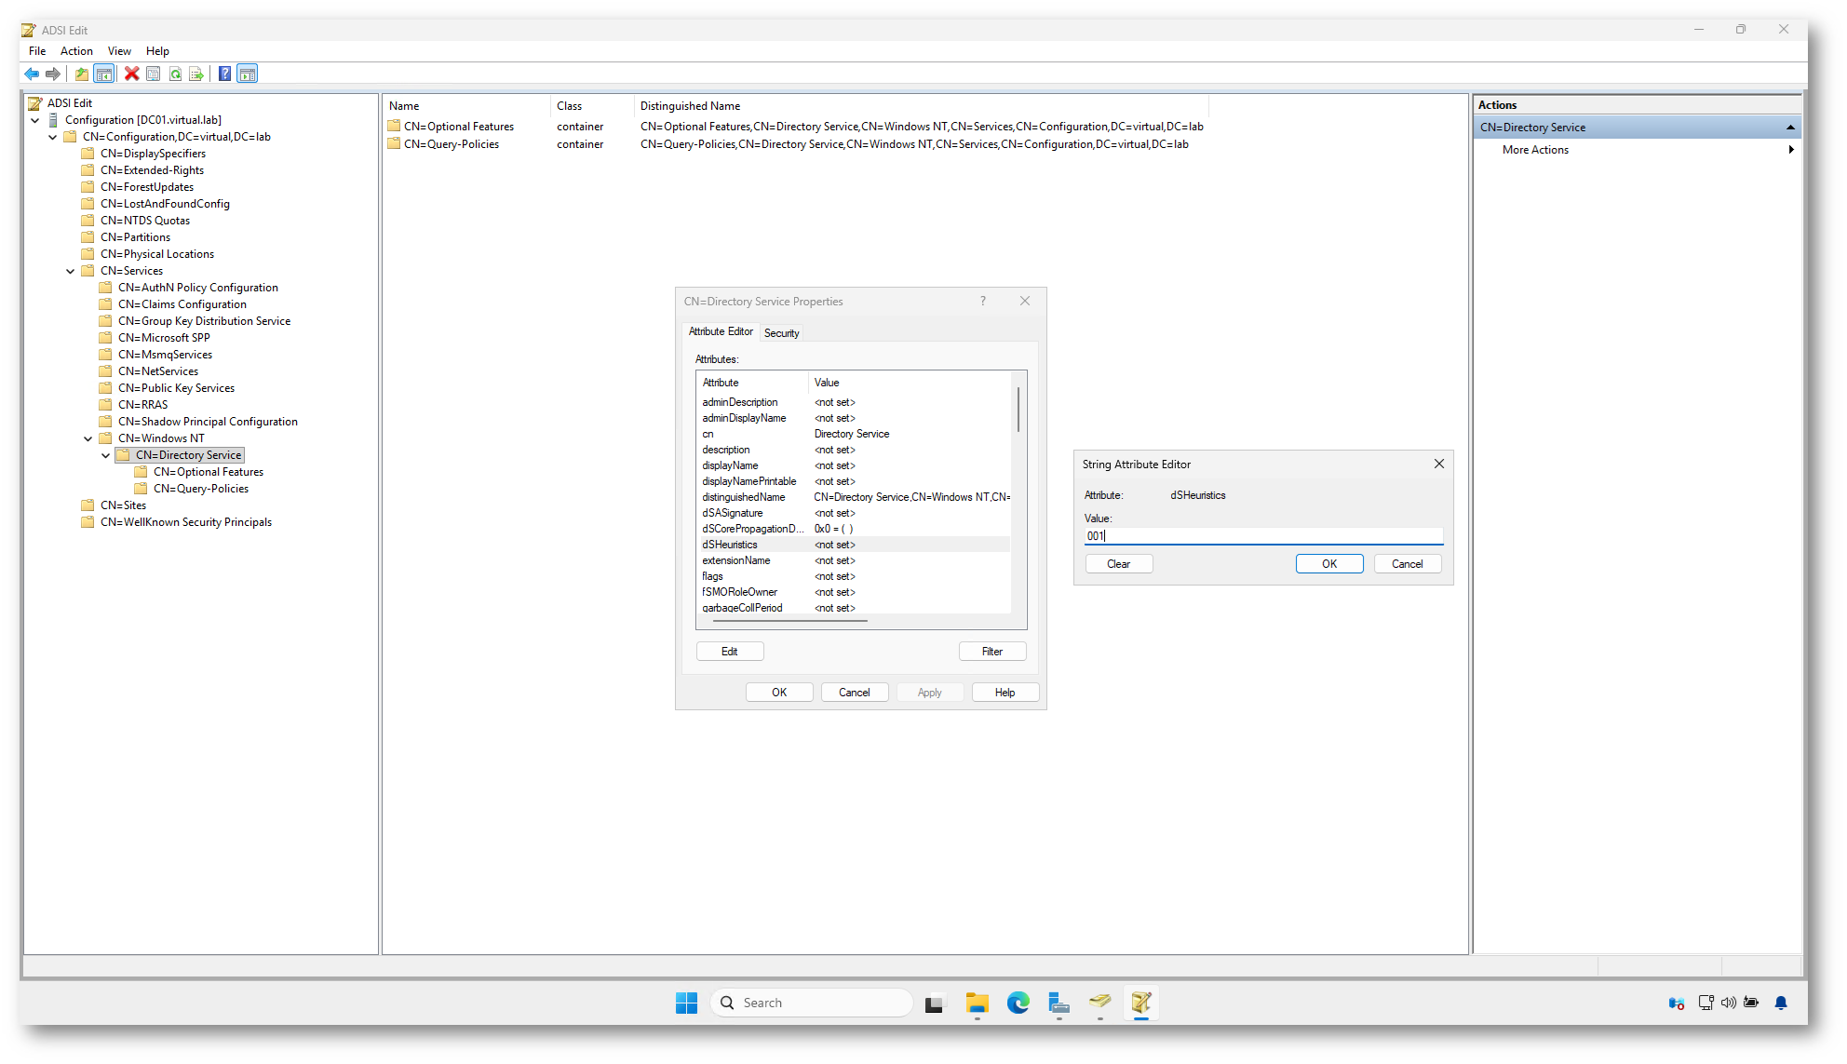Select CN=Sites in the tree
The width and height of the screenshot is (1847, 1064).
pos(124,505)
